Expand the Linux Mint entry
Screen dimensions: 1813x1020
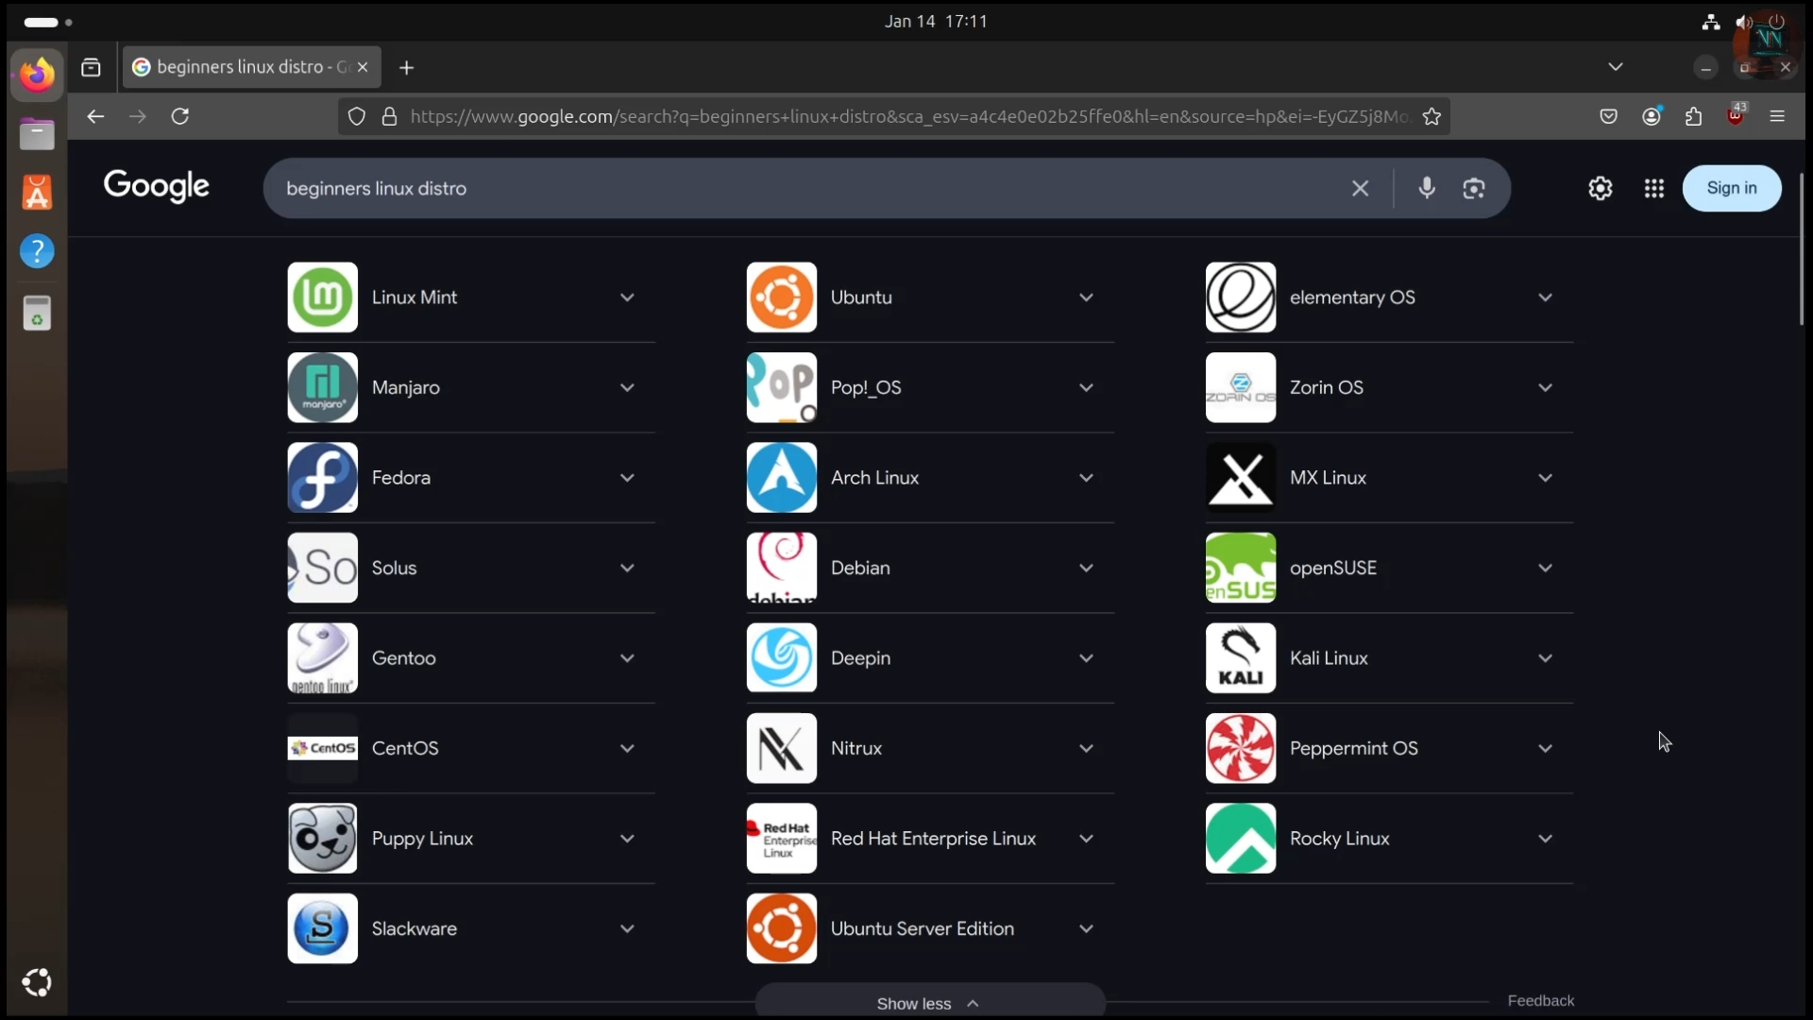[627, 297]
